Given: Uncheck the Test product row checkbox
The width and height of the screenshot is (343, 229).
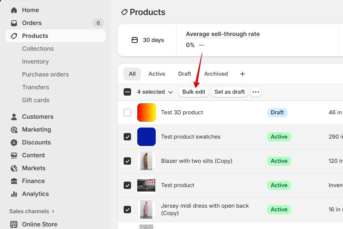Looking at the screenshot, I should 127,185.
